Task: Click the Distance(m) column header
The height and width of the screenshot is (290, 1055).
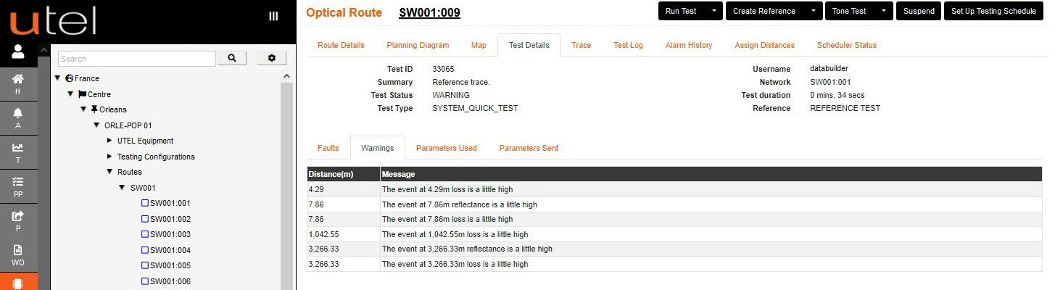Action: (344, 174)
